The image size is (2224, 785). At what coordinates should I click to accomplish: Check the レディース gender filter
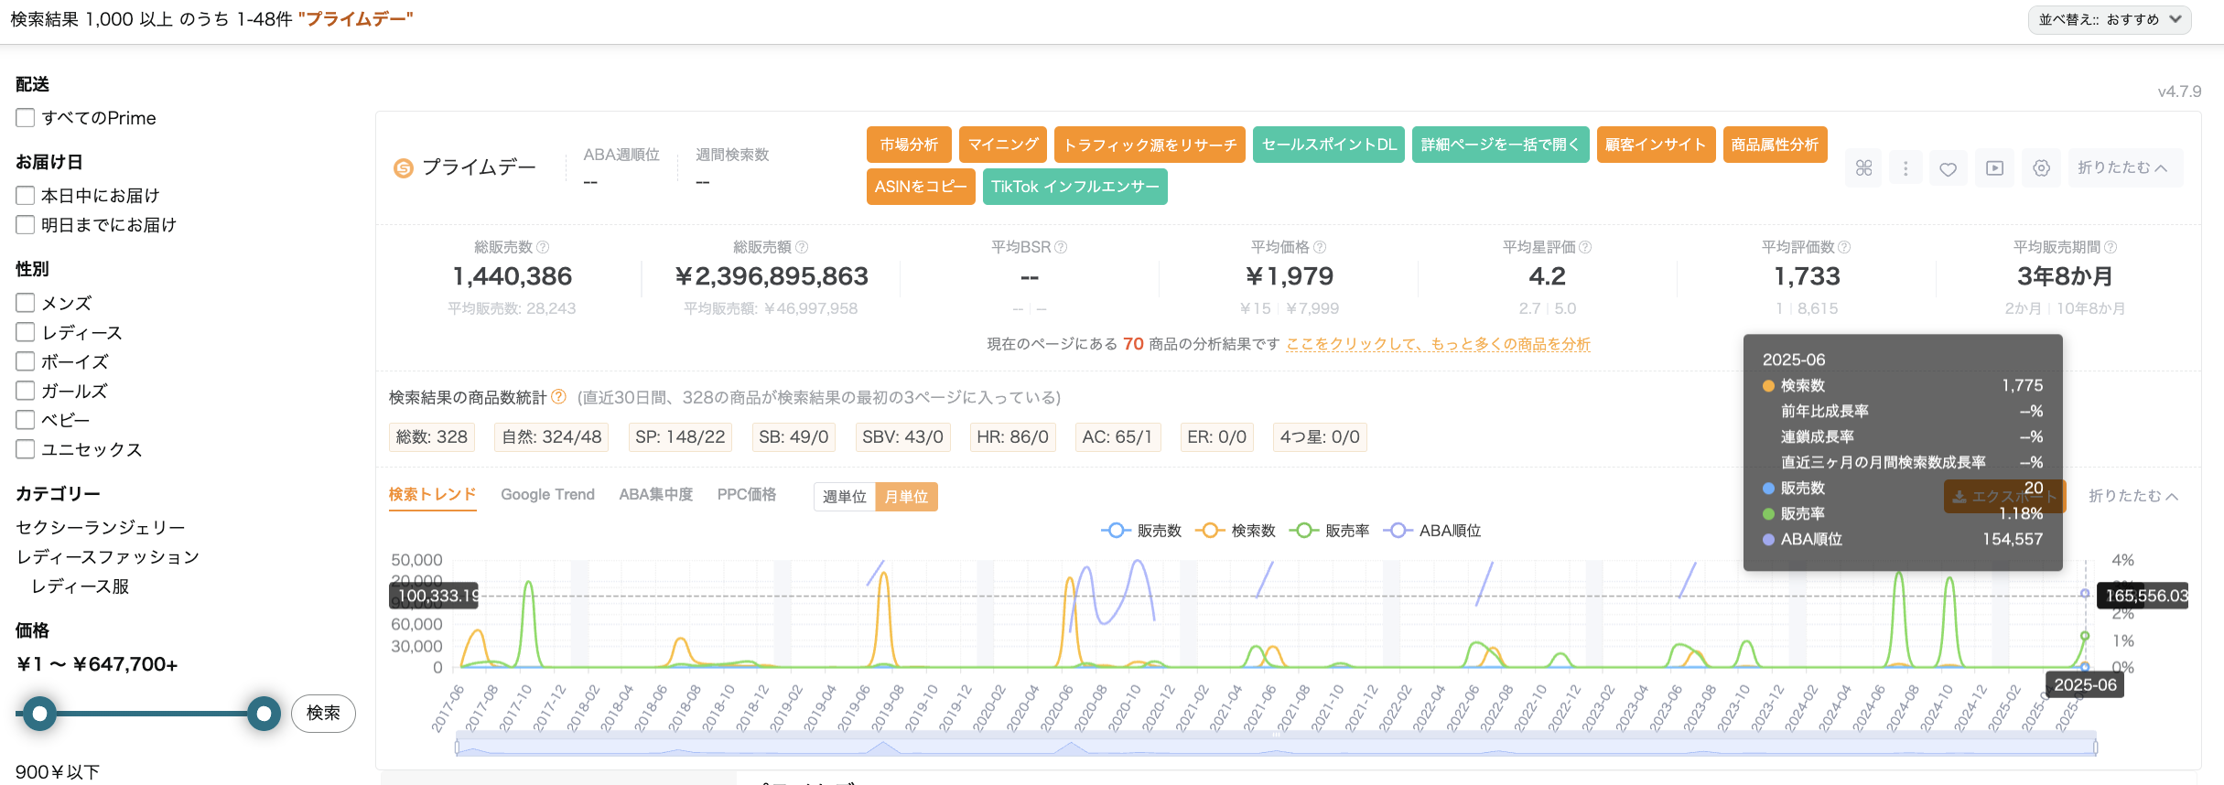coord(26,332)
